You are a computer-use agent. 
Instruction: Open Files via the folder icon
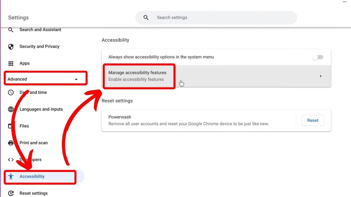tap(11, 126)
